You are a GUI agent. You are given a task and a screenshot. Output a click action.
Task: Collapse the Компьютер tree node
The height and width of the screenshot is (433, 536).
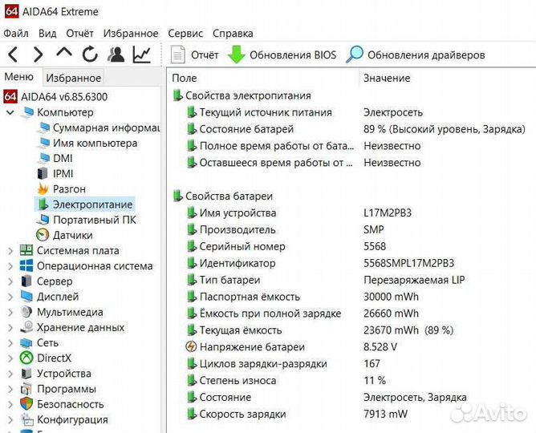point(10,112)
